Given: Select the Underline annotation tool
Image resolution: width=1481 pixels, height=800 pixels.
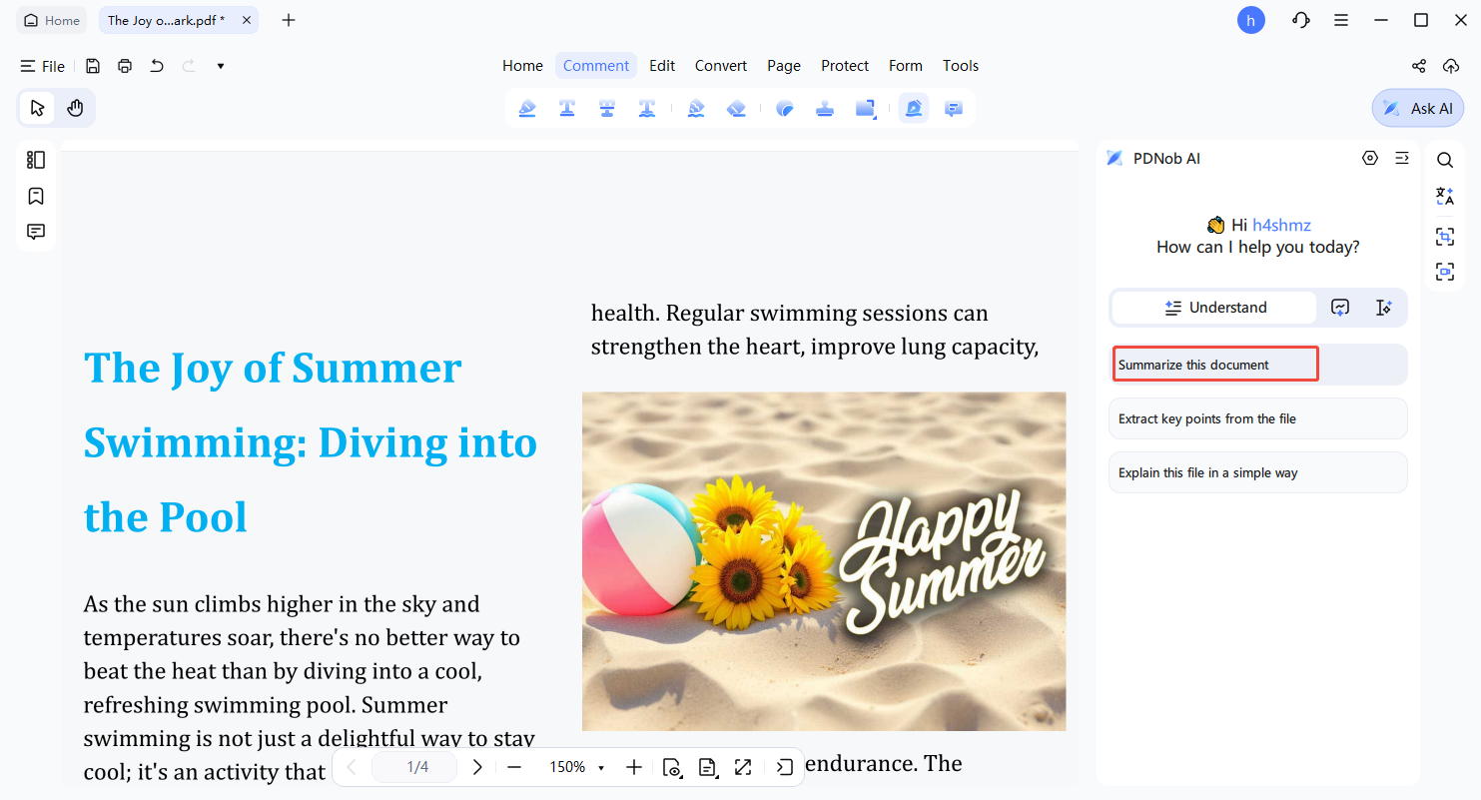Looking at the screenshot, I should 567,108.
